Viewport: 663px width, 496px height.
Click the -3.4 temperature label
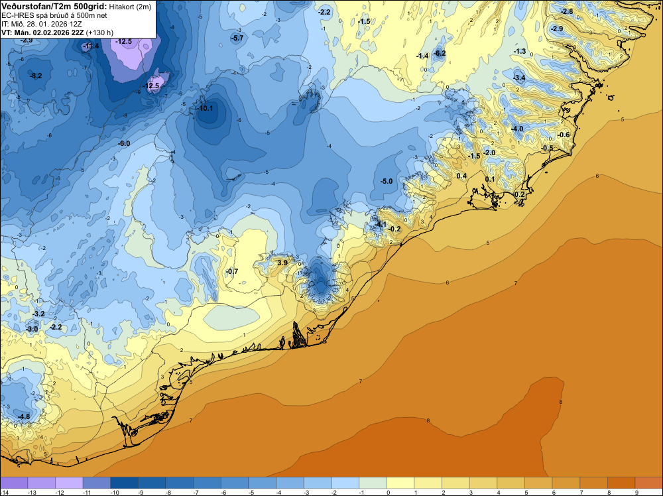(519, 78)
